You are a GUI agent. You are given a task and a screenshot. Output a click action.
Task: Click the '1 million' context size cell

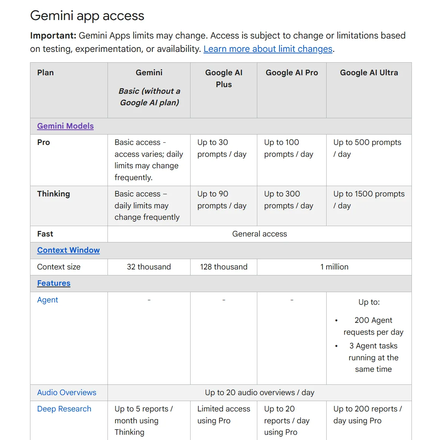(x=334, y=267)
